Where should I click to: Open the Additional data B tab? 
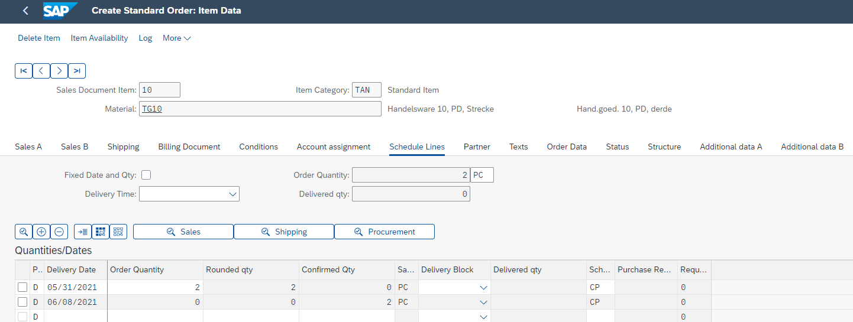click(x=812, y=147)
